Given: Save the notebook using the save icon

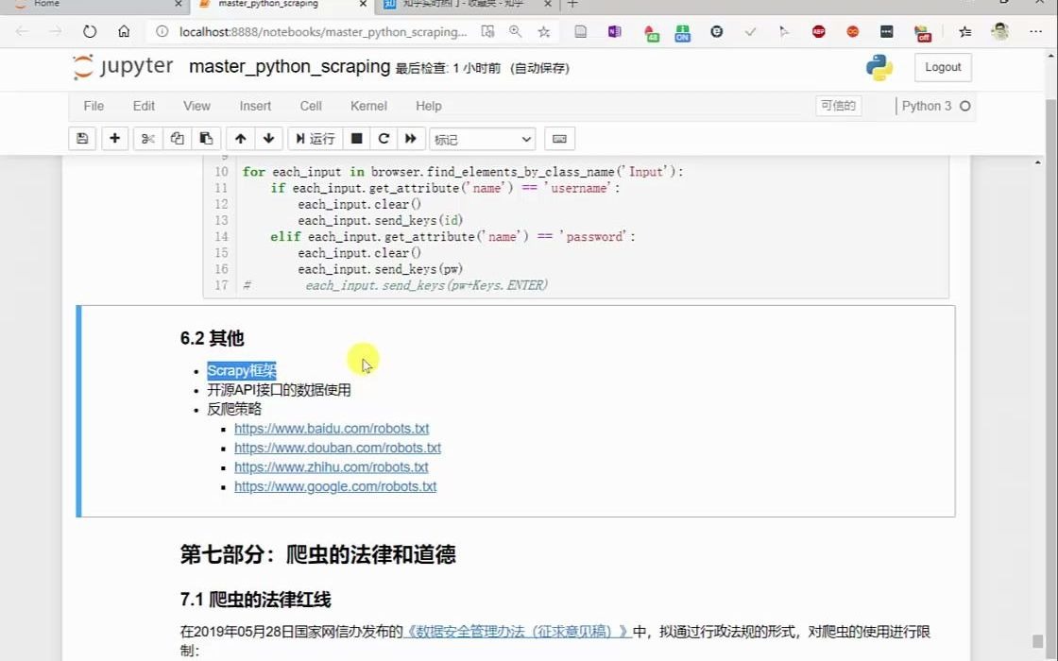Looking at the screenshot, I should 82,138.
